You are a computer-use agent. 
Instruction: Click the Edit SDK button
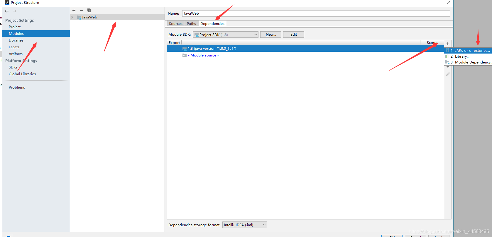294,35
